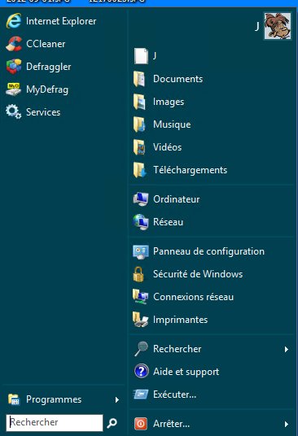The height and width of the screenshot is (436, 298).
Task: Click the Vidéos folder icon
Action: (139, 147)
